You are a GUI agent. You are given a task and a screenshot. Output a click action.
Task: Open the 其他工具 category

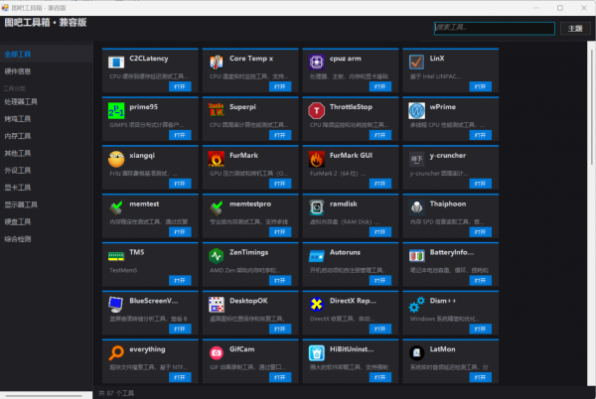(x=47, y=153)
